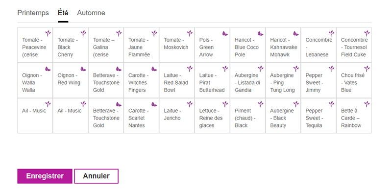Select the Tomate - Black Cherry cell
This screenshot has height=195, width=392.
(71, 45)
